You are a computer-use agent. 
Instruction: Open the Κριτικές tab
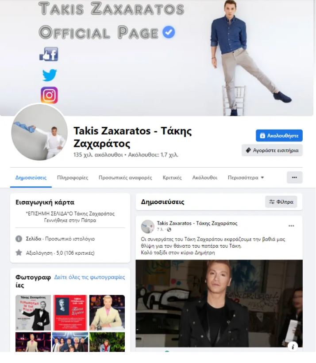(x=172, y=178)
